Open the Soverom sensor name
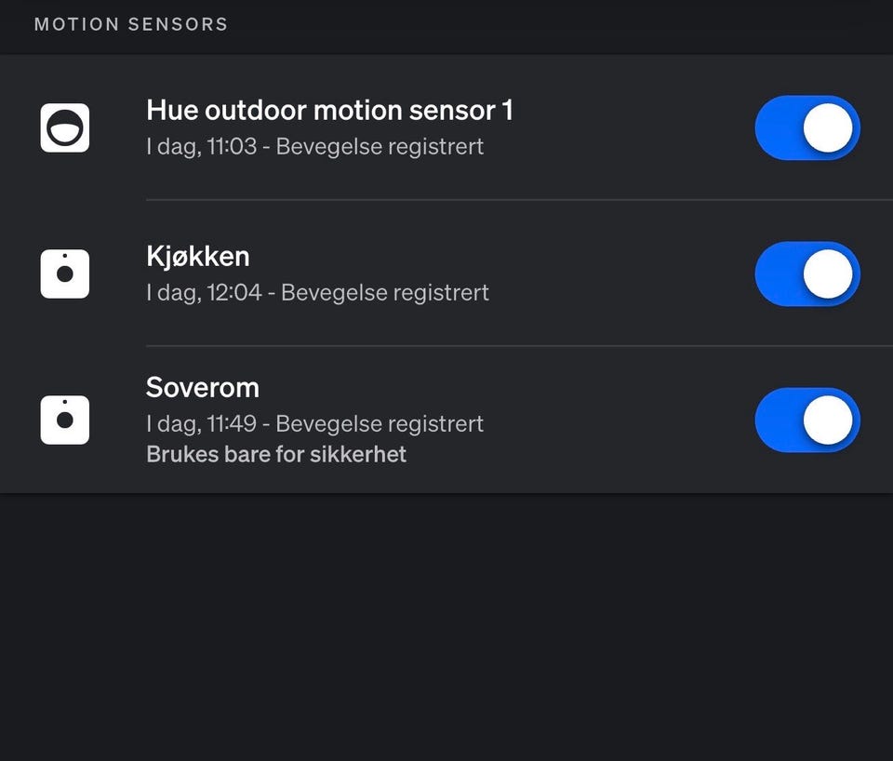Image resolution: width=893 pixels, height=761 pixels. [203, 387]
